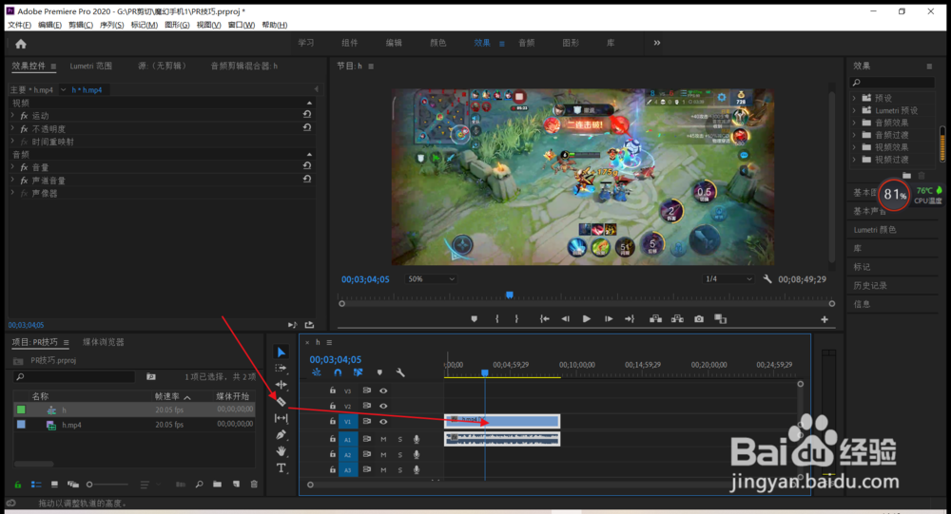Toggle V1 track output eye
The width and height of the screenshot is (951, 514).
point(383,421)
